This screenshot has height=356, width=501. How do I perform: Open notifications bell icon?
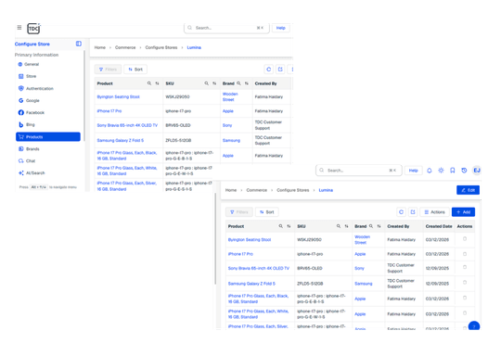tap(430, 171)
